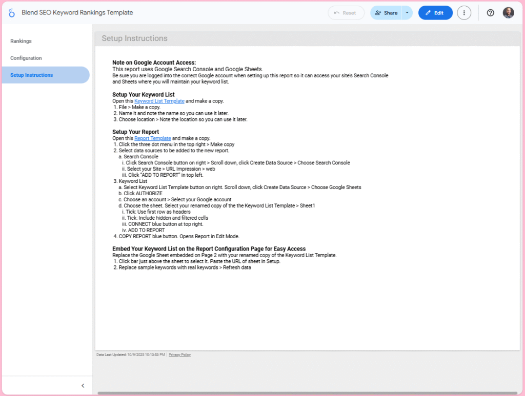525x396 pixels.
Task: Select the pencil icon on Edit
Action: tap(429, 12)
